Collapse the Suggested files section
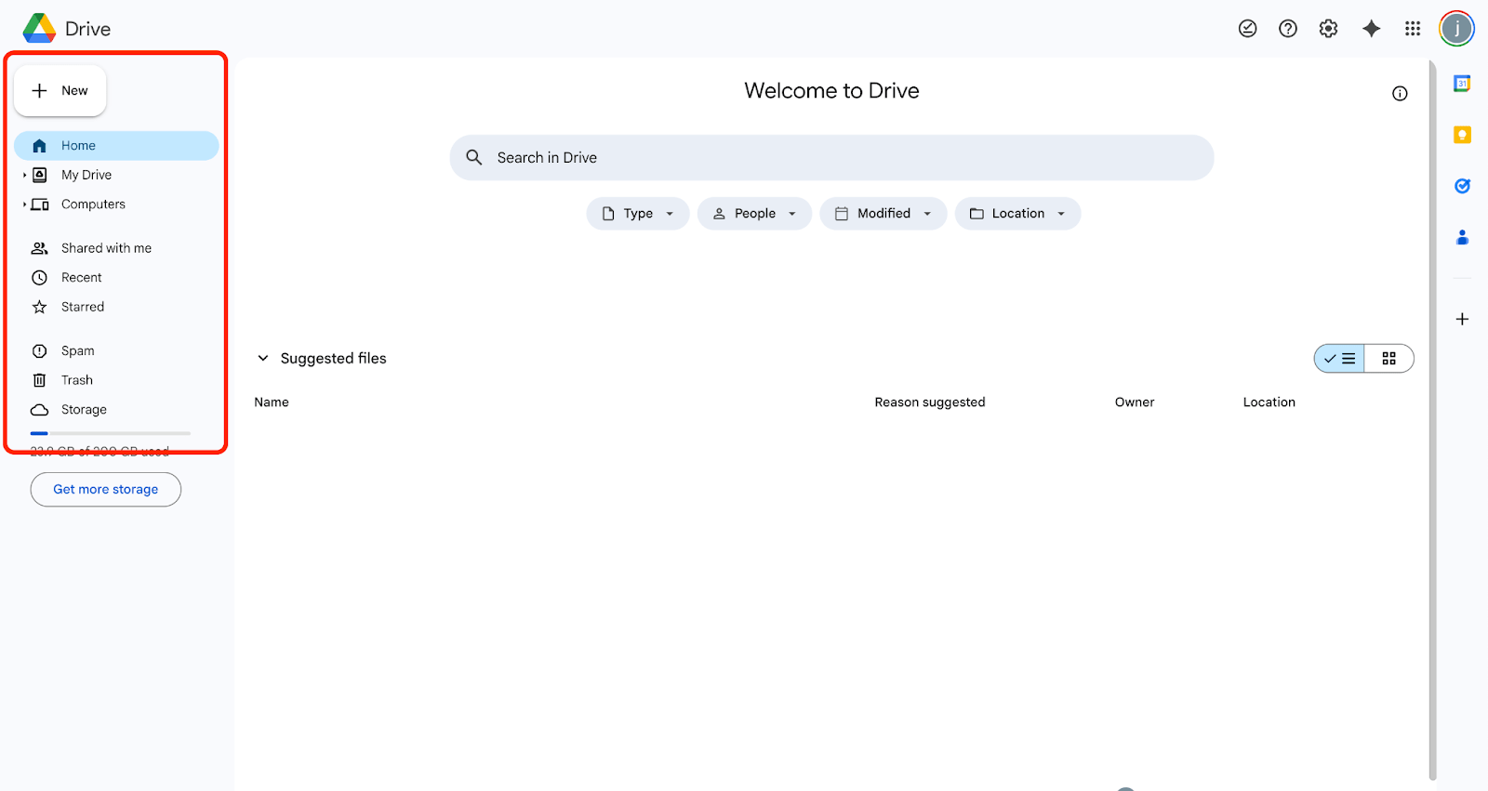The width and height of the screenshot is (1488, 791). tap(263, 358)
